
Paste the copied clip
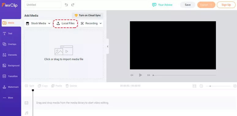[57, 86]
